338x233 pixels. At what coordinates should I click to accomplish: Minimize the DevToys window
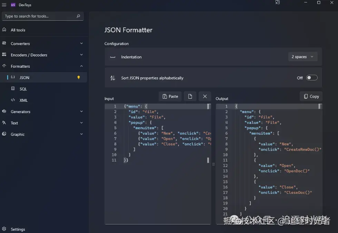pos(306,2)
